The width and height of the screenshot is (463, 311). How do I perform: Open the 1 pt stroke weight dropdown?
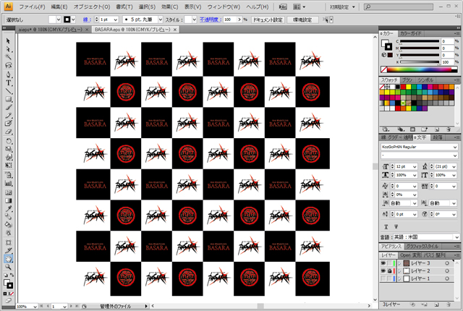tap(116, 20)
